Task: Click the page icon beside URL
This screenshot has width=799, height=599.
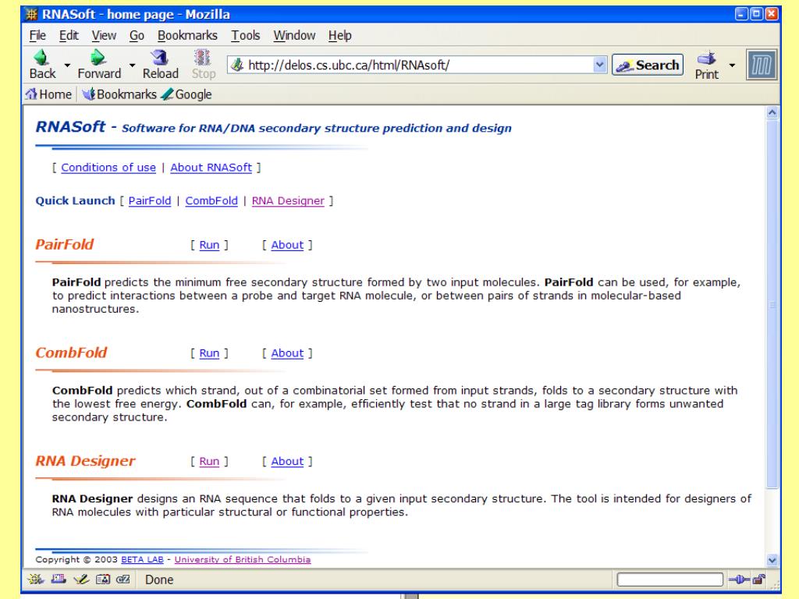Action: [237, 65]
